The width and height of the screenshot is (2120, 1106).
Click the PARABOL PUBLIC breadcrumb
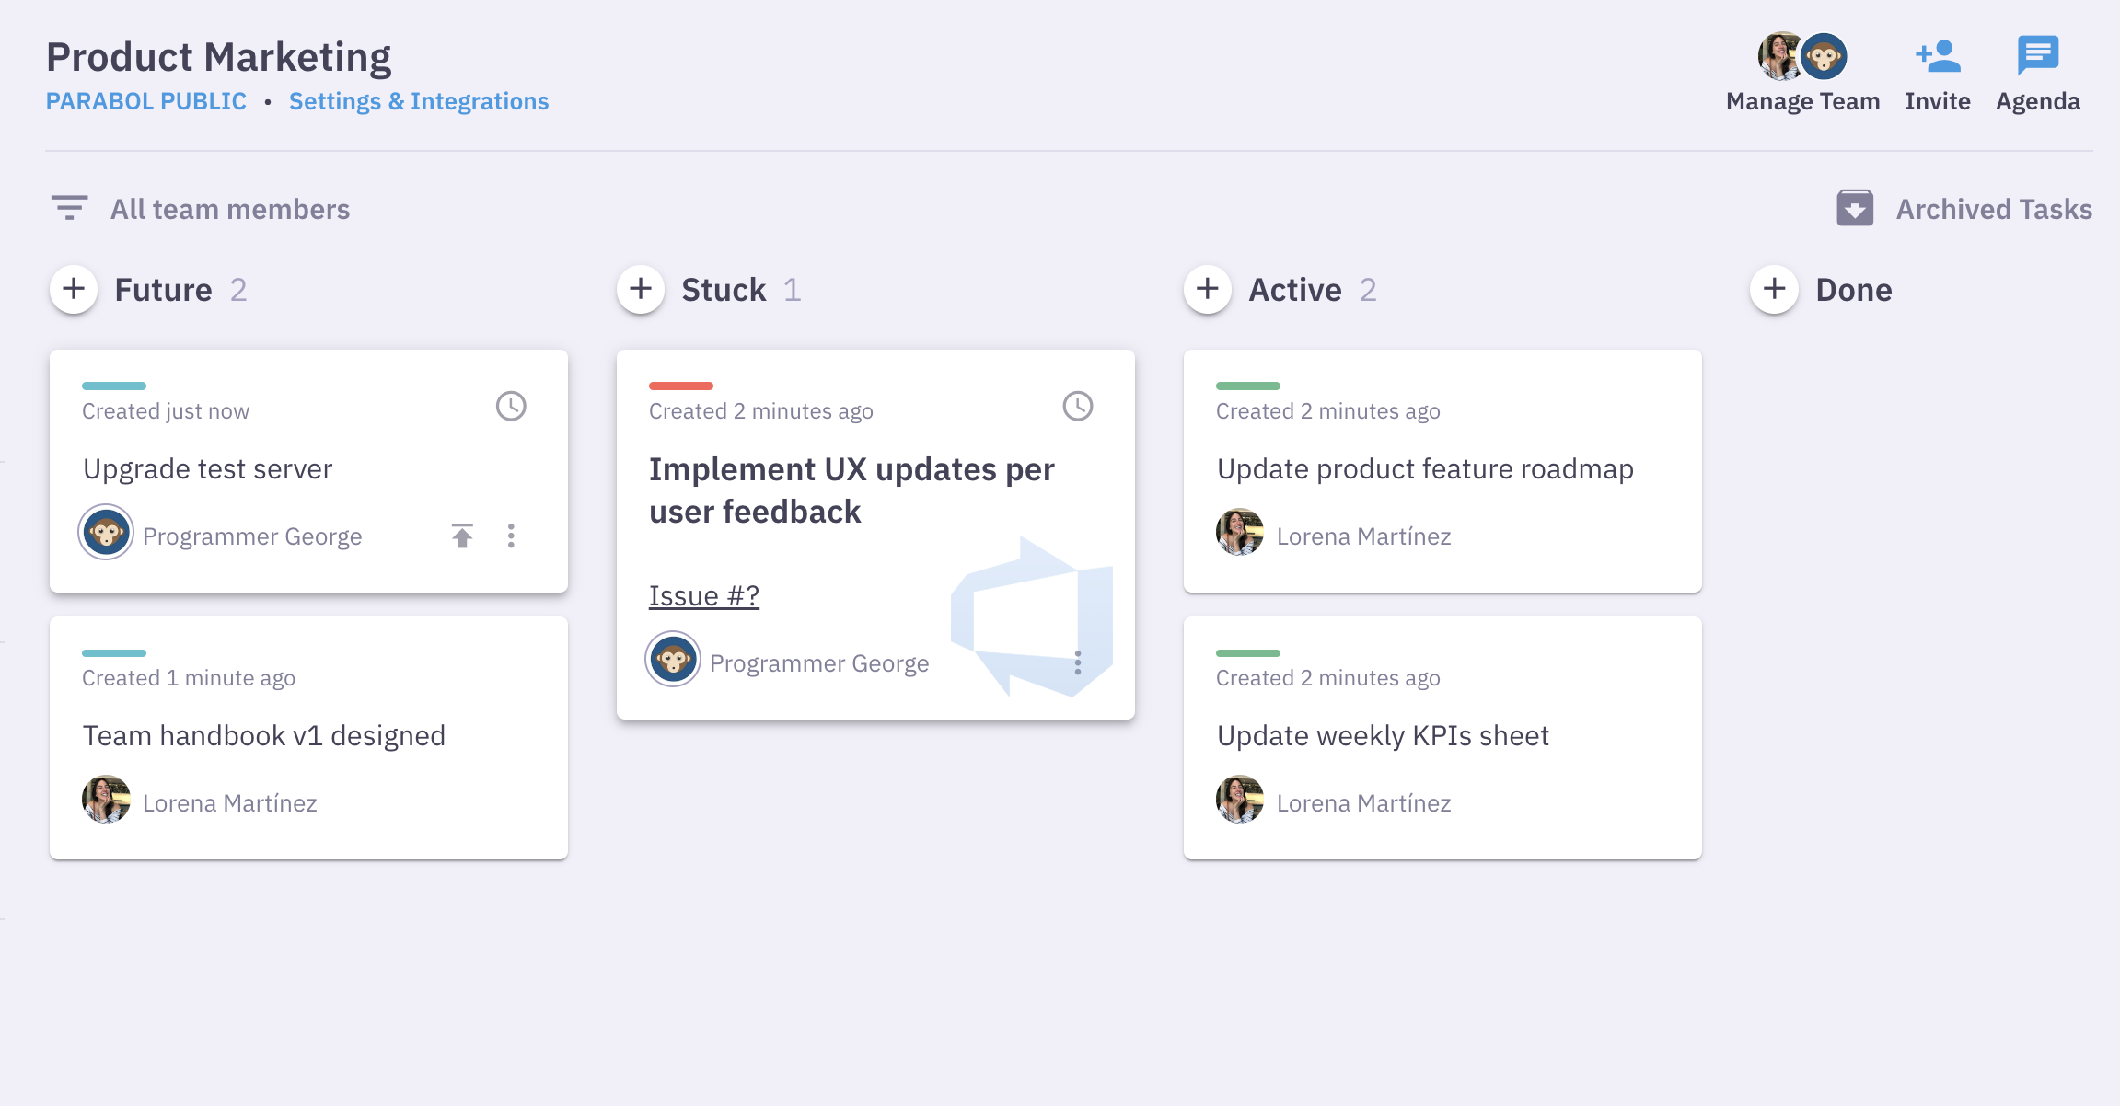145,101
